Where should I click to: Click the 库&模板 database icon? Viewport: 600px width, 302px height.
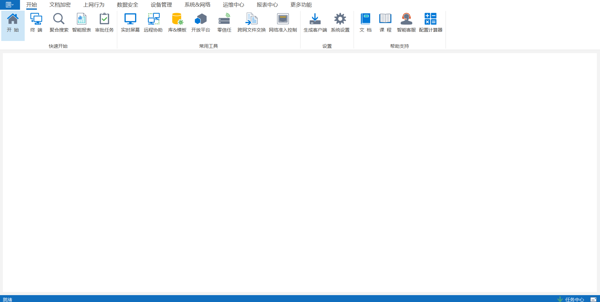coord(177,19)
